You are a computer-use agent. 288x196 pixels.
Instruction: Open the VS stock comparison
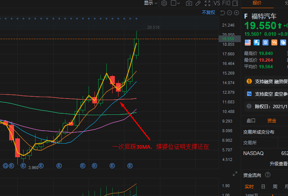pos(217,3)
